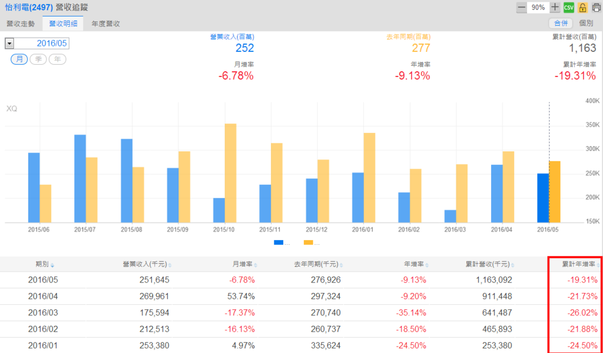The image size is (603, 353).
Task: Sort by 累計年增率 column header
Action: tap(581, 264)
